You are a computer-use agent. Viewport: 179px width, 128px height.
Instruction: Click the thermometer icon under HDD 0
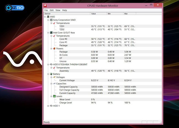pyautogui.click(x=54, y=68)
